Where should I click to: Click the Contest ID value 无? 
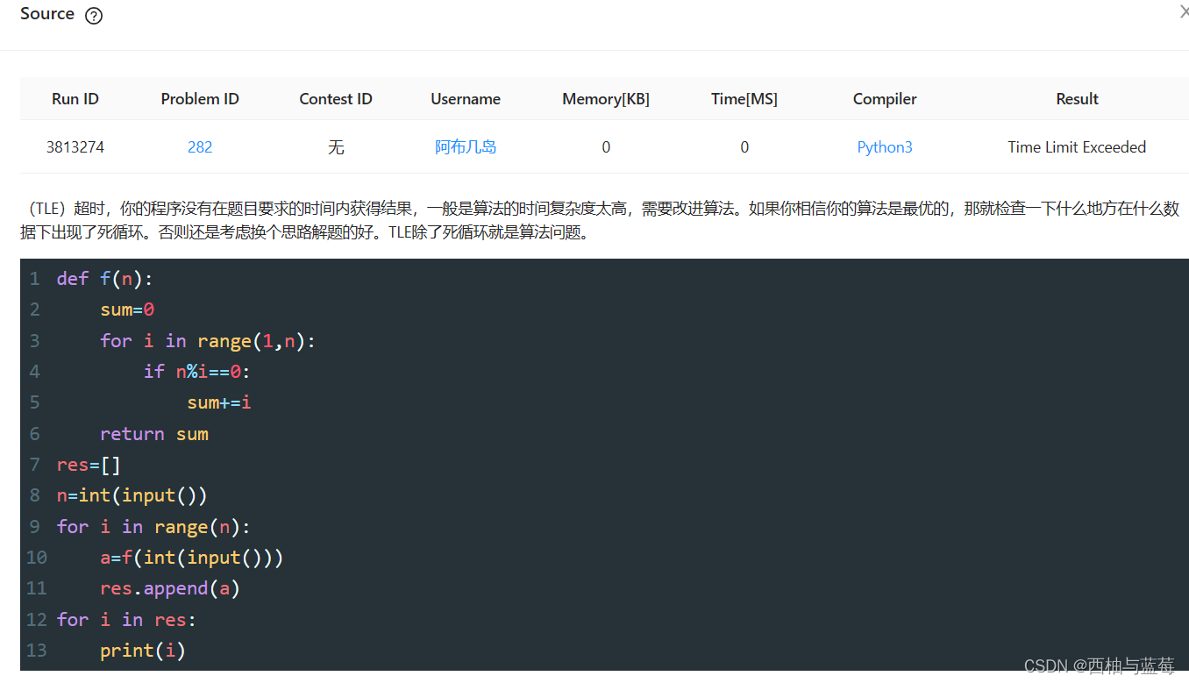pyautogui.click(x=336, y=147)
